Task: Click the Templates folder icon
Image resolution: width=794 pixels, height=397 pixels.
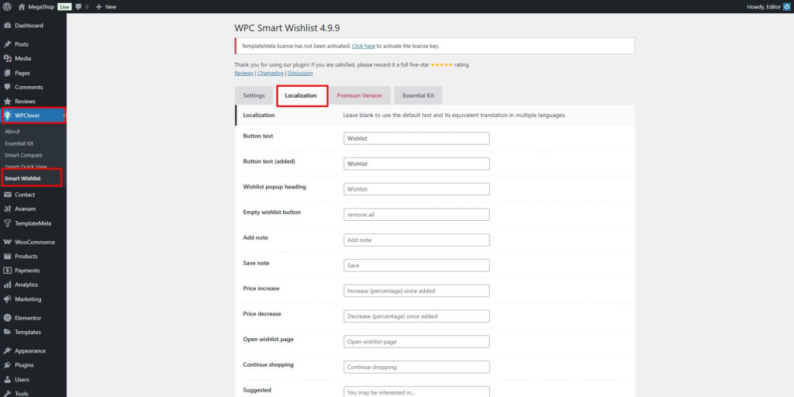Action: 8,332
